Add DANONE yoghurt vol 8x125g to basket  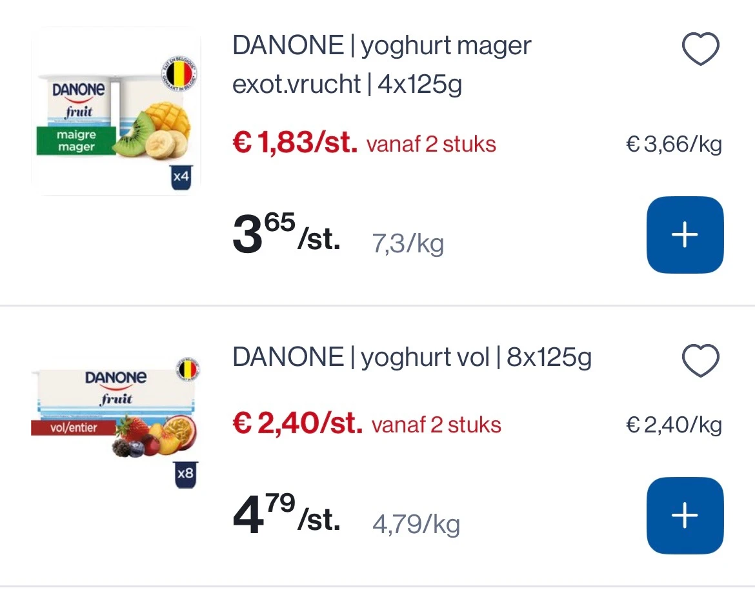pyautogui.click(x=685, y=515)
